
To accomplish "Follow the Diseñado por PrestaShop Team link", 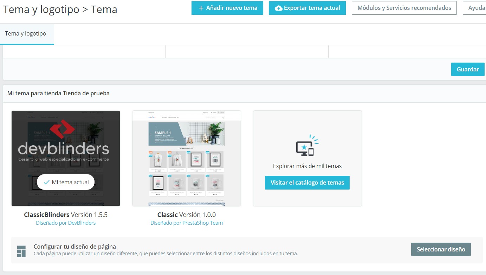I will tap(187, 223).
